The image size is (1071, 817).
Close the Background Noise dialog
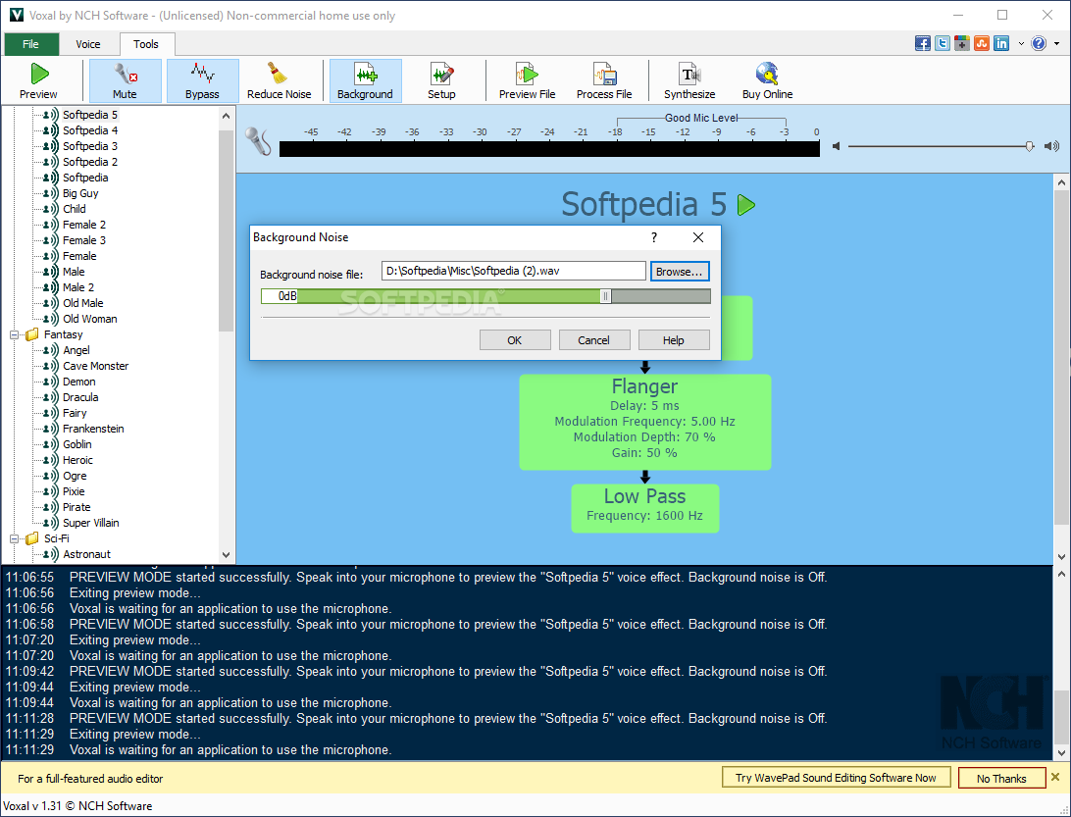tap(698, 237)
